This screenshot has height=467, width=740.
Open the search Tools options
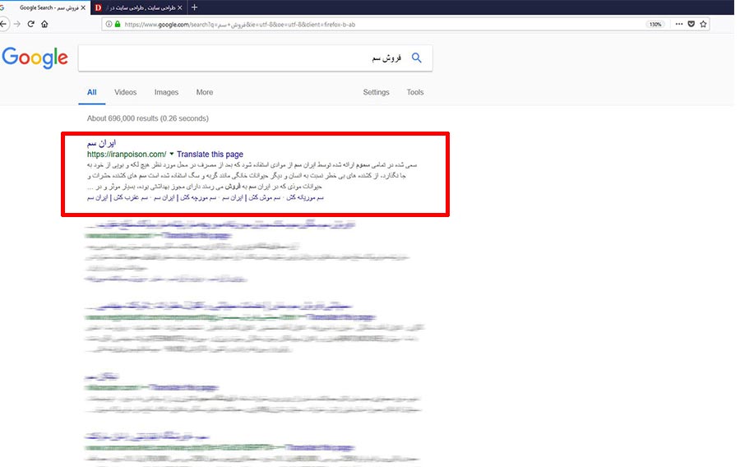415,92
